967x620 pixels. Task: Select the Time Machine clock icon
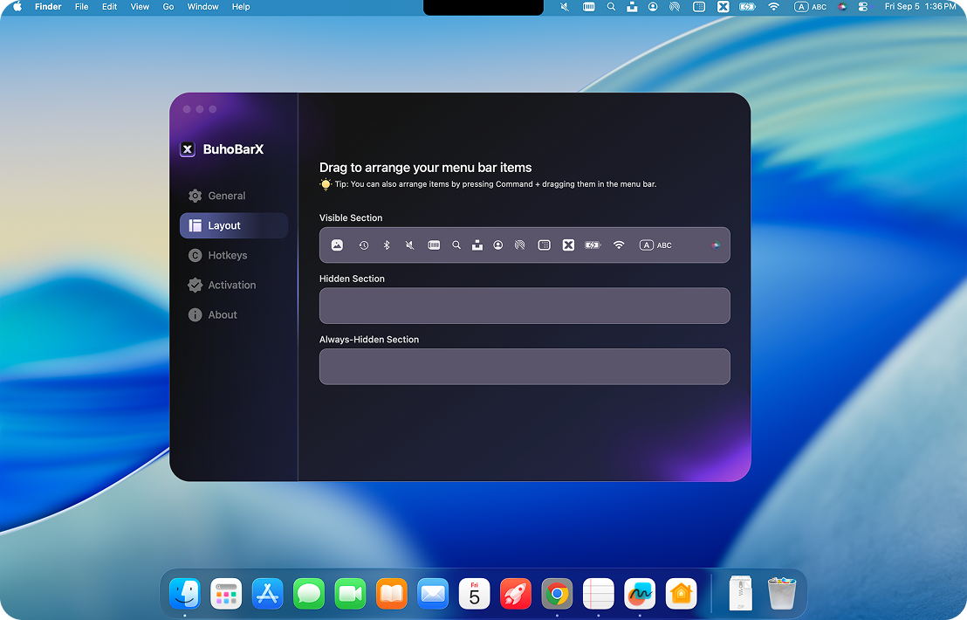[364, 245]
